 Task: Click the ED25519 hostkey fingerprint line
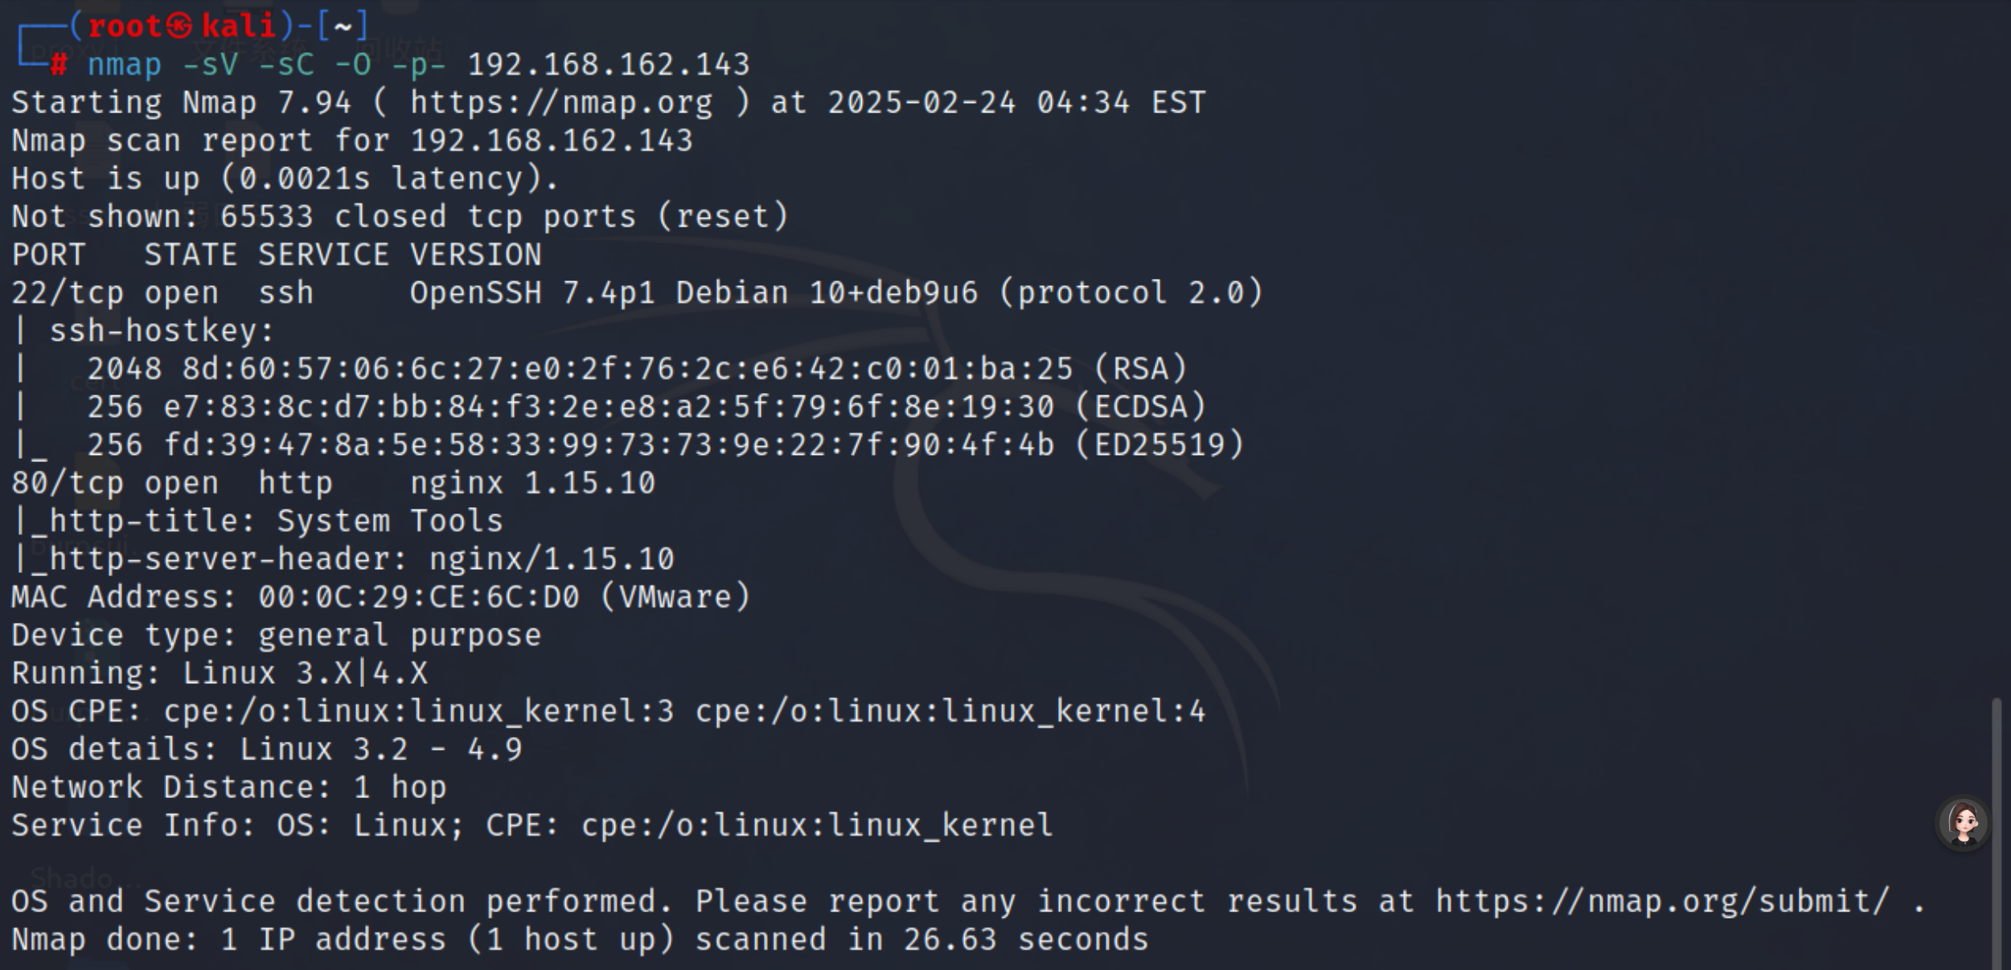tap(666, 445)
